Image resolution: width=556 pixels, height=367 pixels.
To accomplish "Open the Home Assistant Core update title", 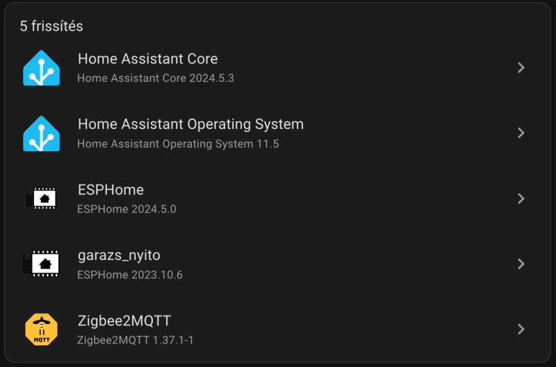I will click(148, 59).
